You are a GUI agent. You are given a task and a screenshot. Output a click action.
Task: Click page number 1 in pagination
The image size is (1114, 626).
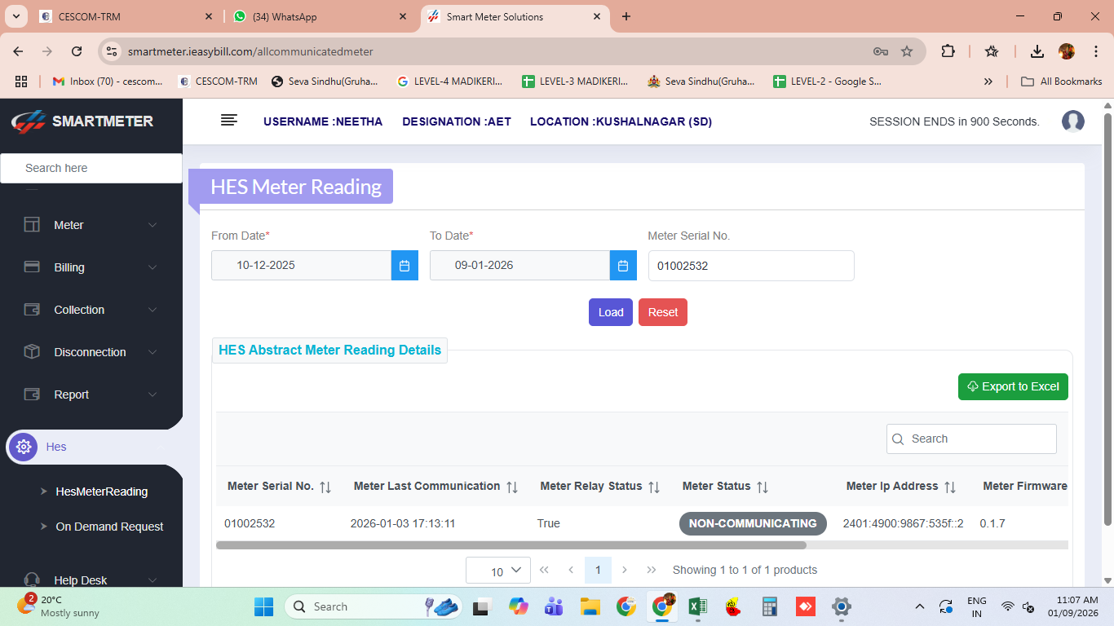coord(598,570)
